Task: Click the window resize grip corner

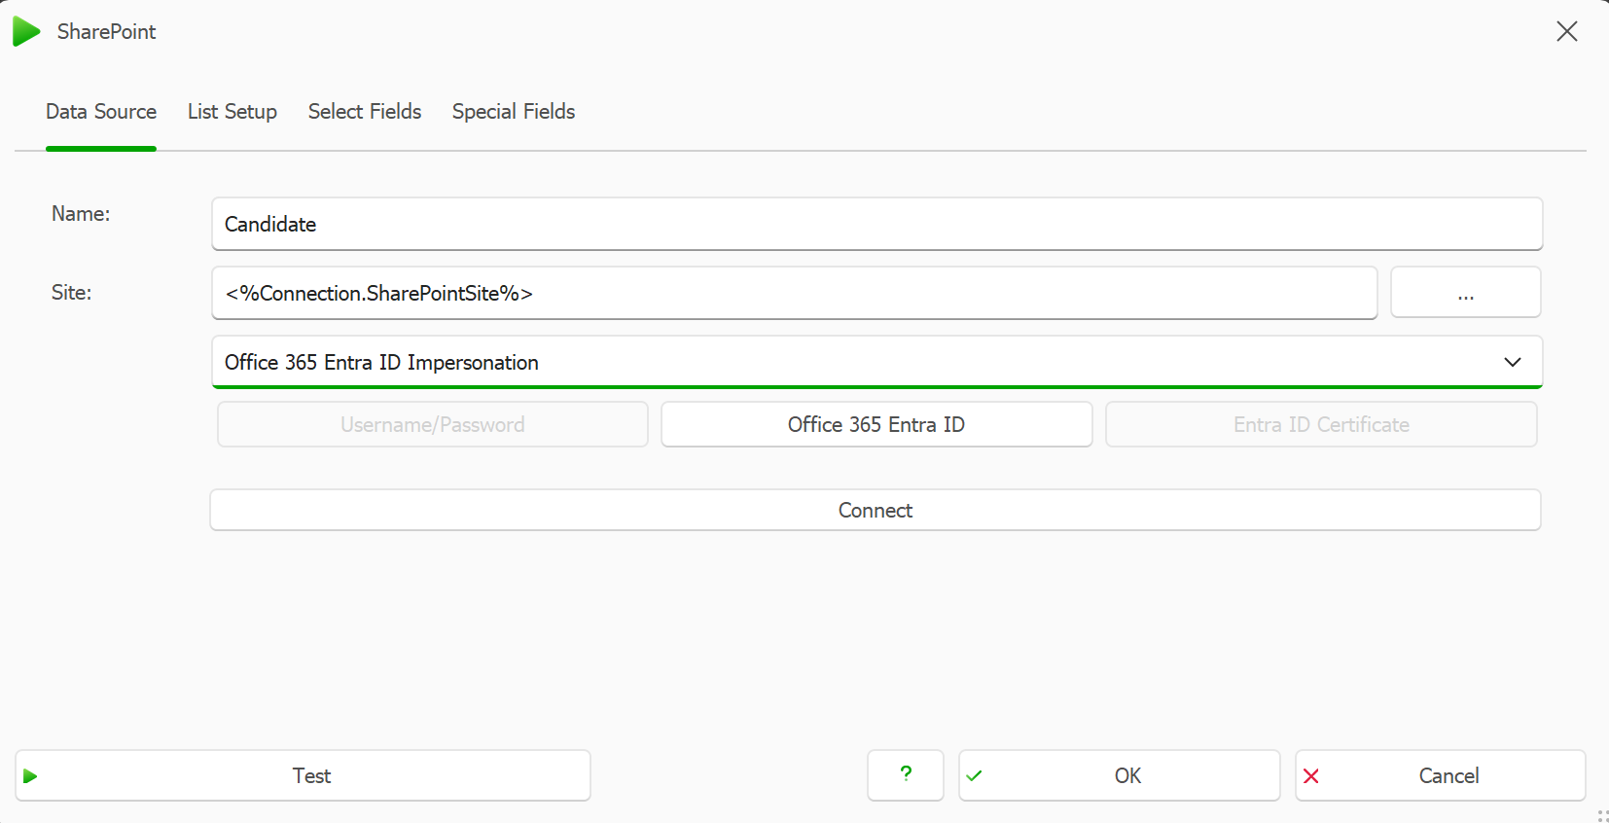Action: coord(1601,815)
